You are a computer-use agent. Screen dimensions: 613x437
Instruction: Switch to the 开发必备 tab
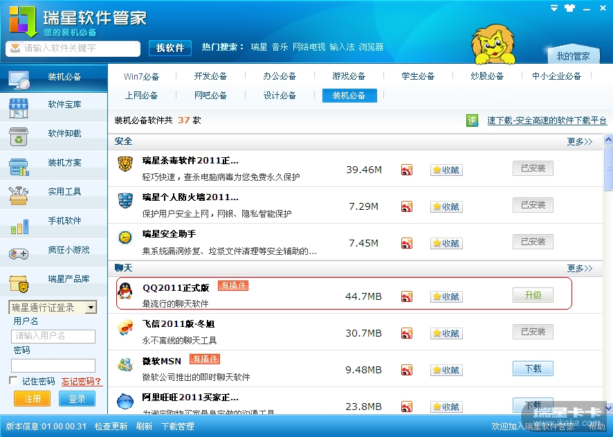click(x=210, y=76)
